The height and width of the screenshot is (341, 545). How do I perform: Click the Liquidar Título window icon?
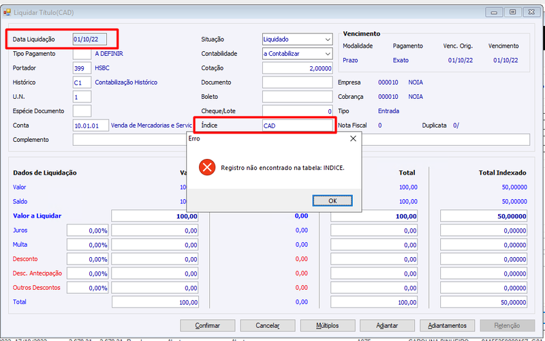click(x=7, y=12)
